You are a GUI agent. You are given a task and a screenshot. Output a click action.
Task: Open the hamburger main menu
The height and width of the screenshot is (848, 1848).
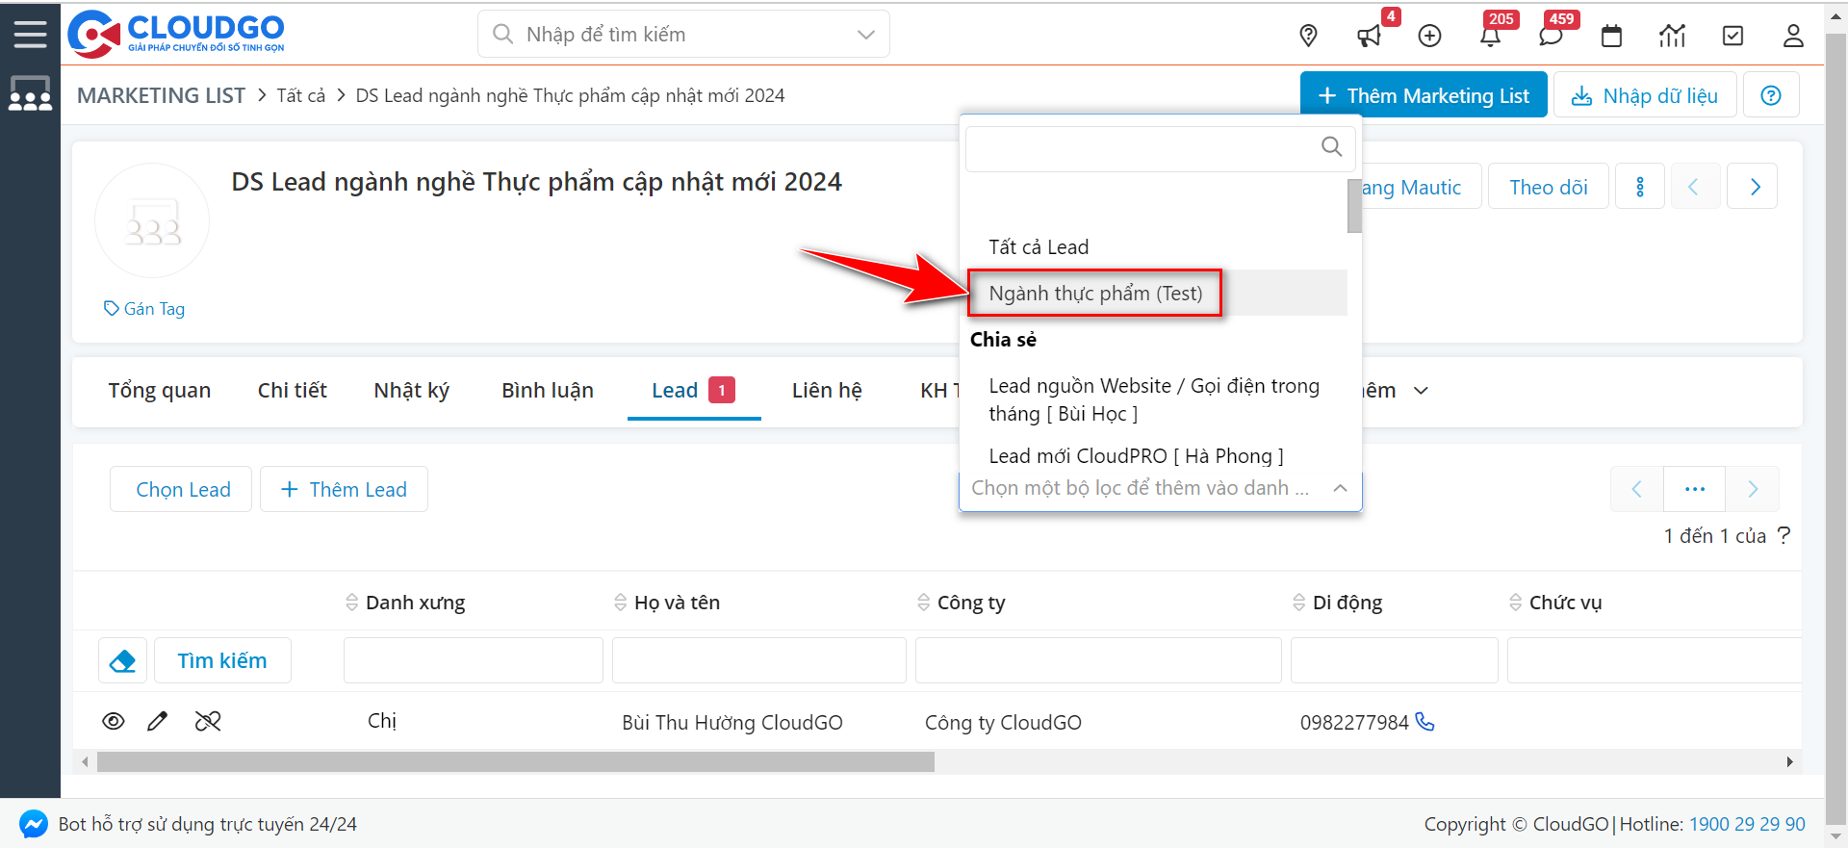[x=30, y=34]
